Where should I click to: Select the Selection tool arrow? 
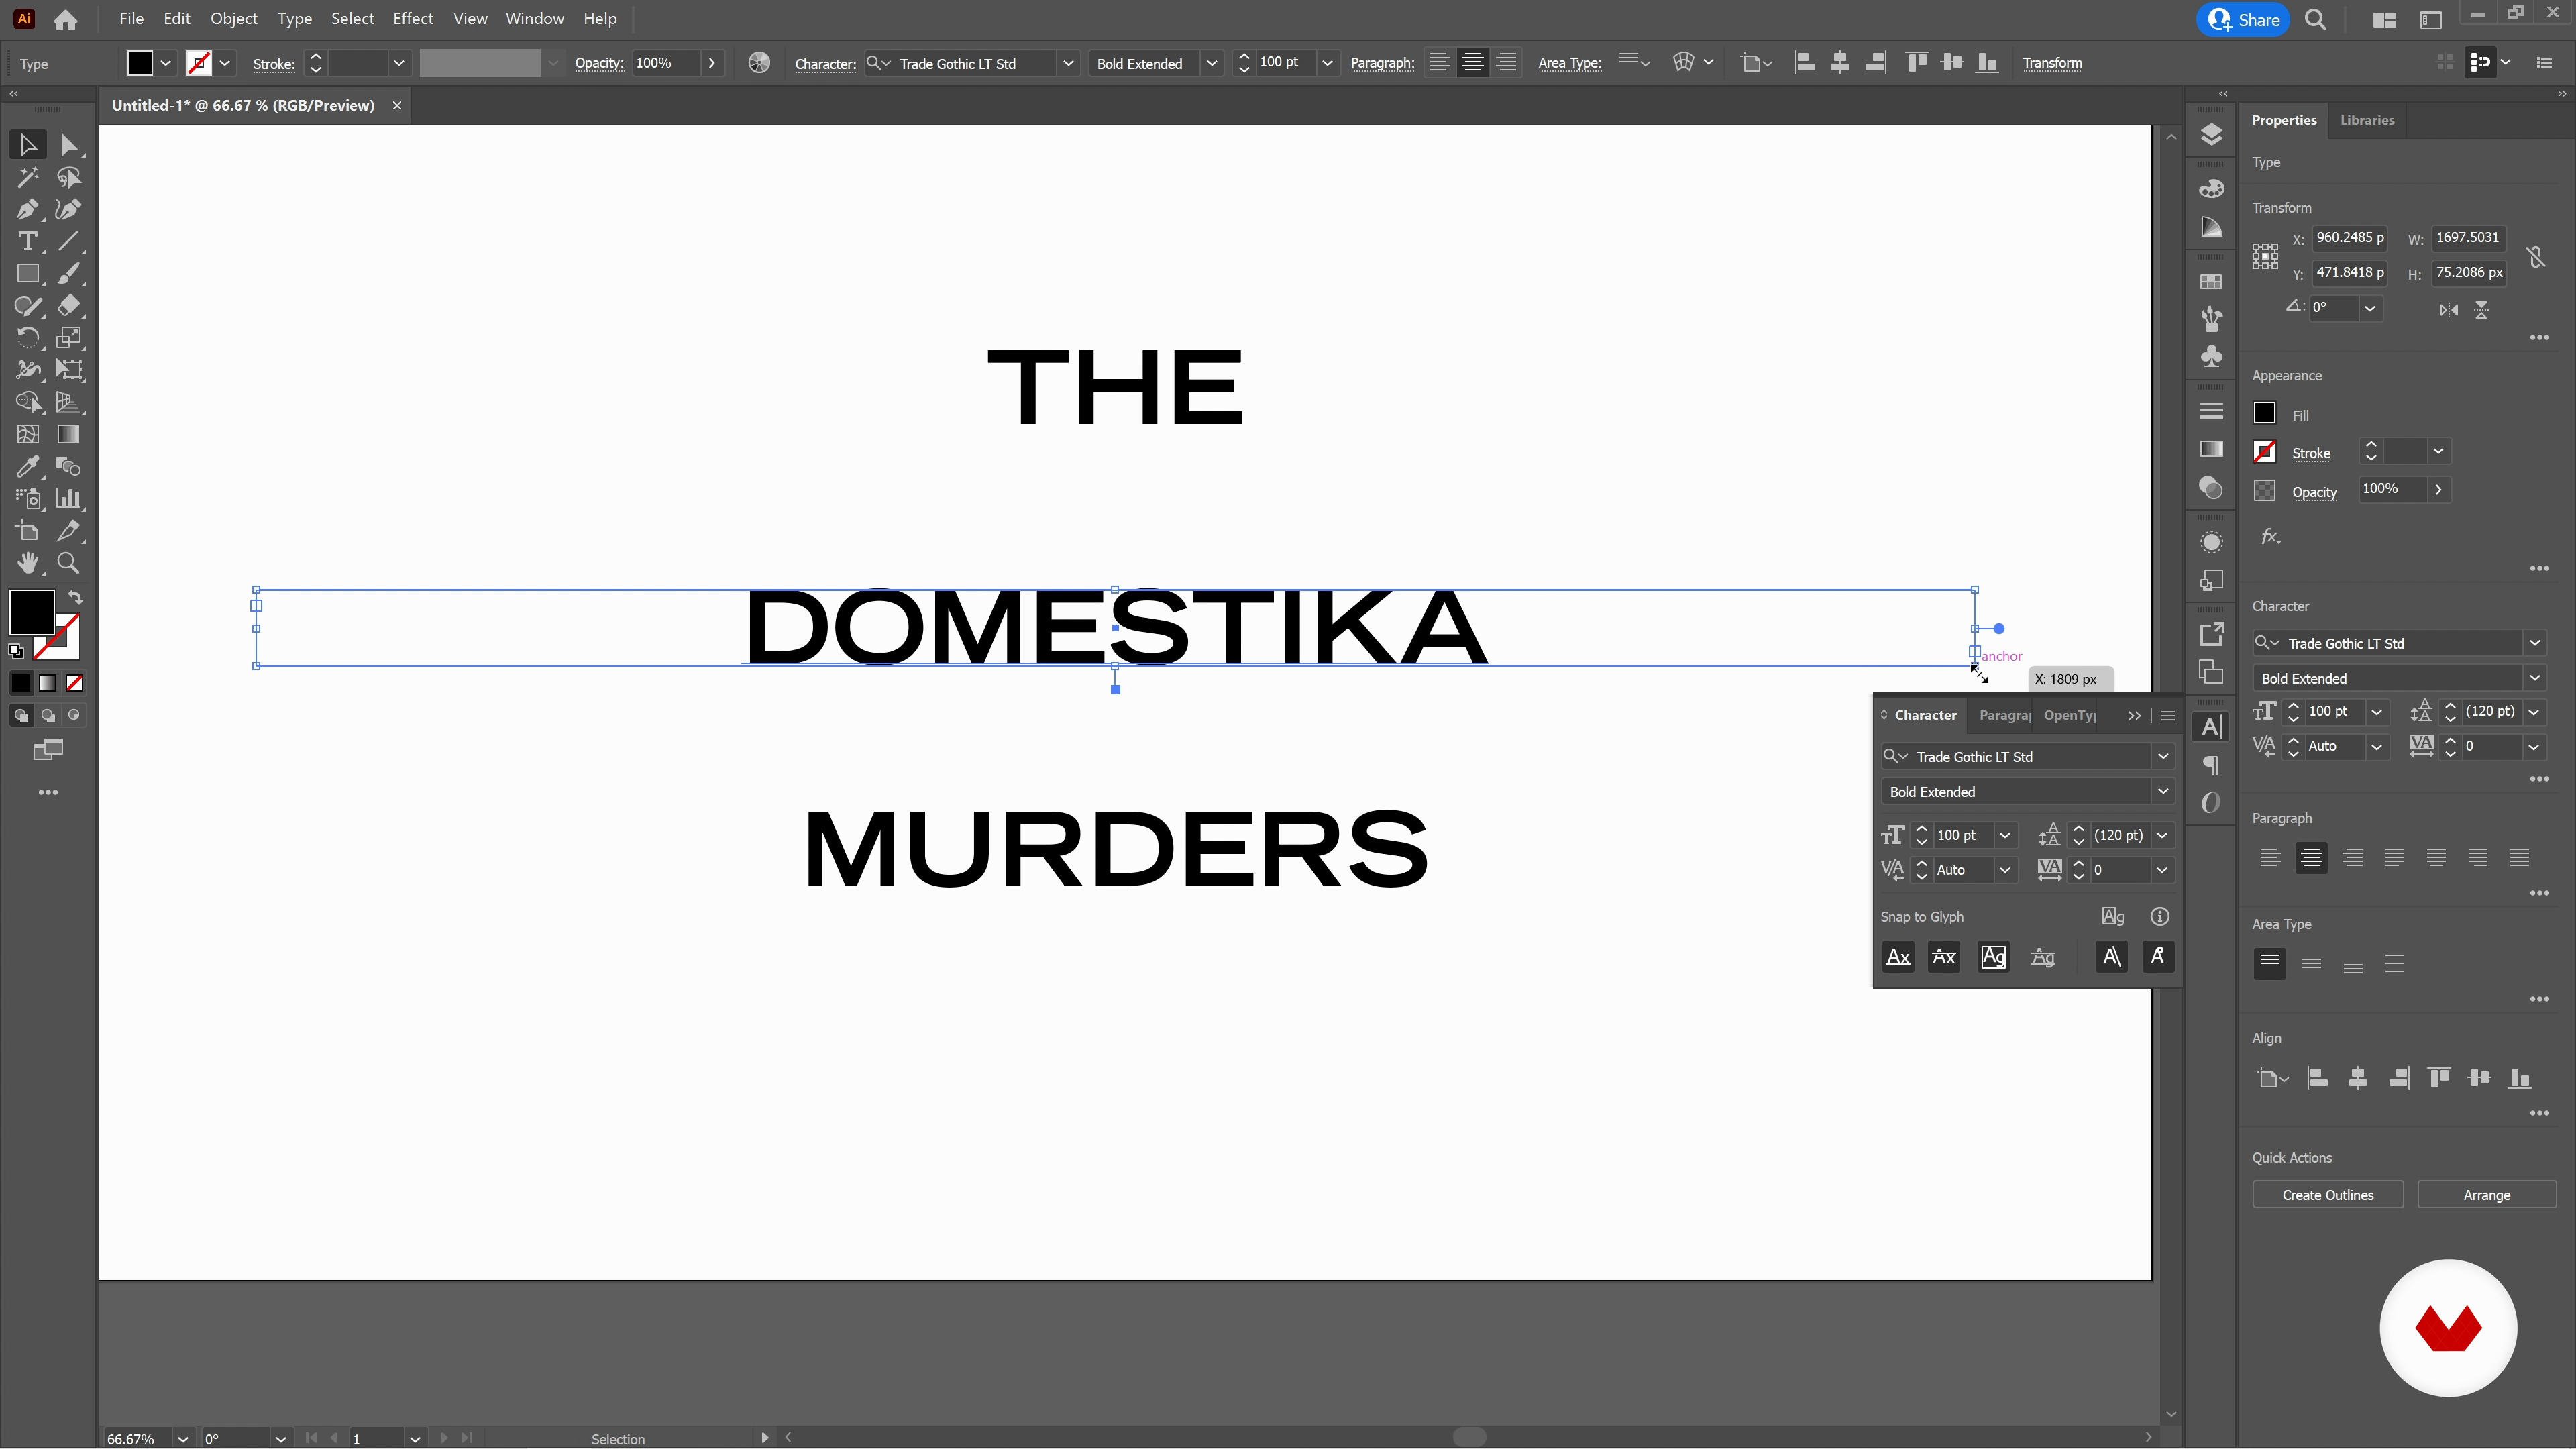[27, 145]
